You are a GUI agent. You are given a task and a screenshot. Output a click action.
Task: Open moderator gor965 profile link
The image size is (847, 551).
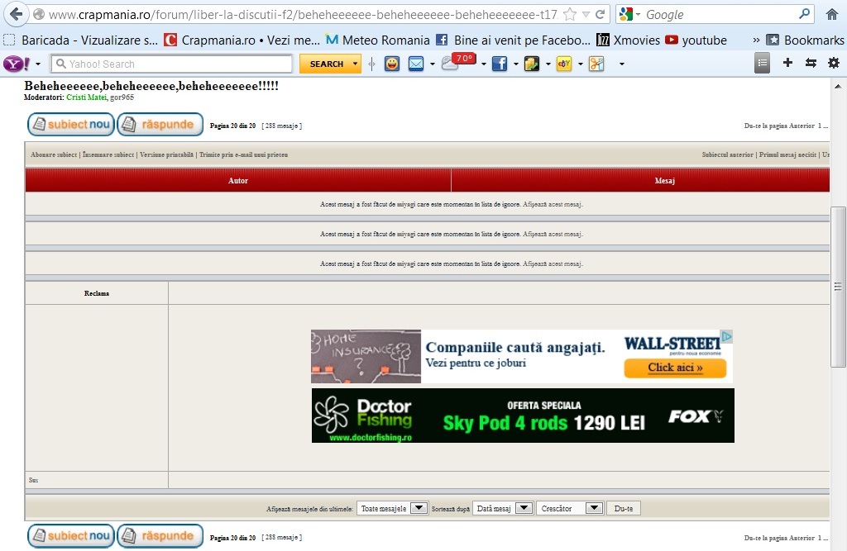click(122, 97)
